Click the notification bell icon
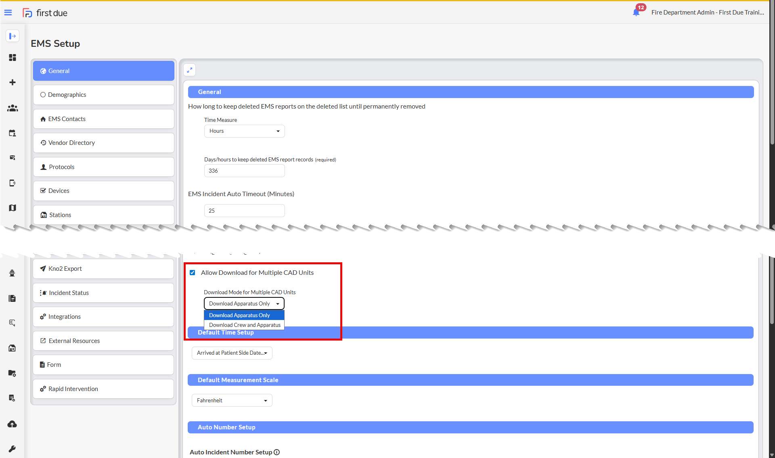 pos(636,13)
